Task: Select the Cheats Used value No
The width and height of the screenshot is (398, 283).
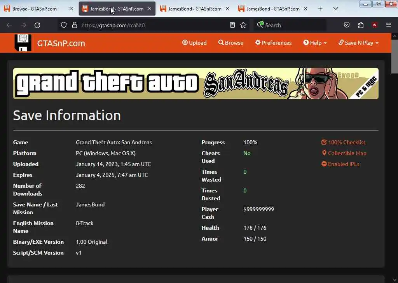Action: 247,153
